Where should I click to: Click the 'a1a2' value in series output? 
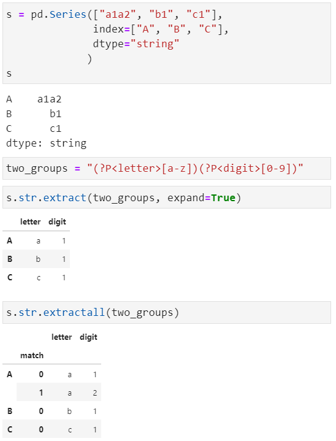(49, 99)
